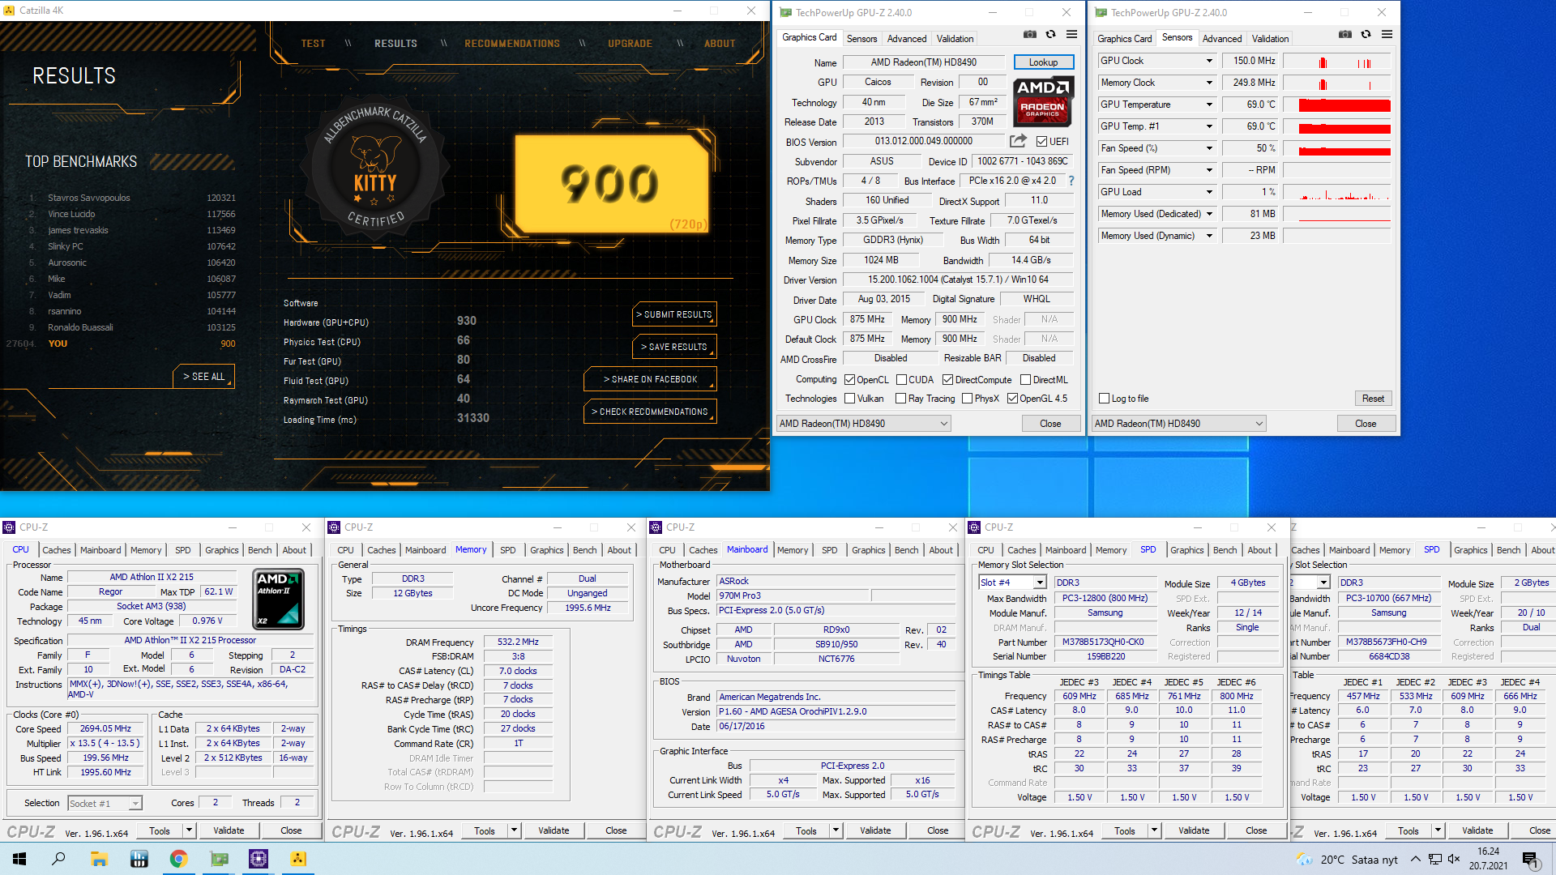Click Save Results in Catzilla
The height and width of the screenshot is (875, 1556).
(x=674, y=347)
